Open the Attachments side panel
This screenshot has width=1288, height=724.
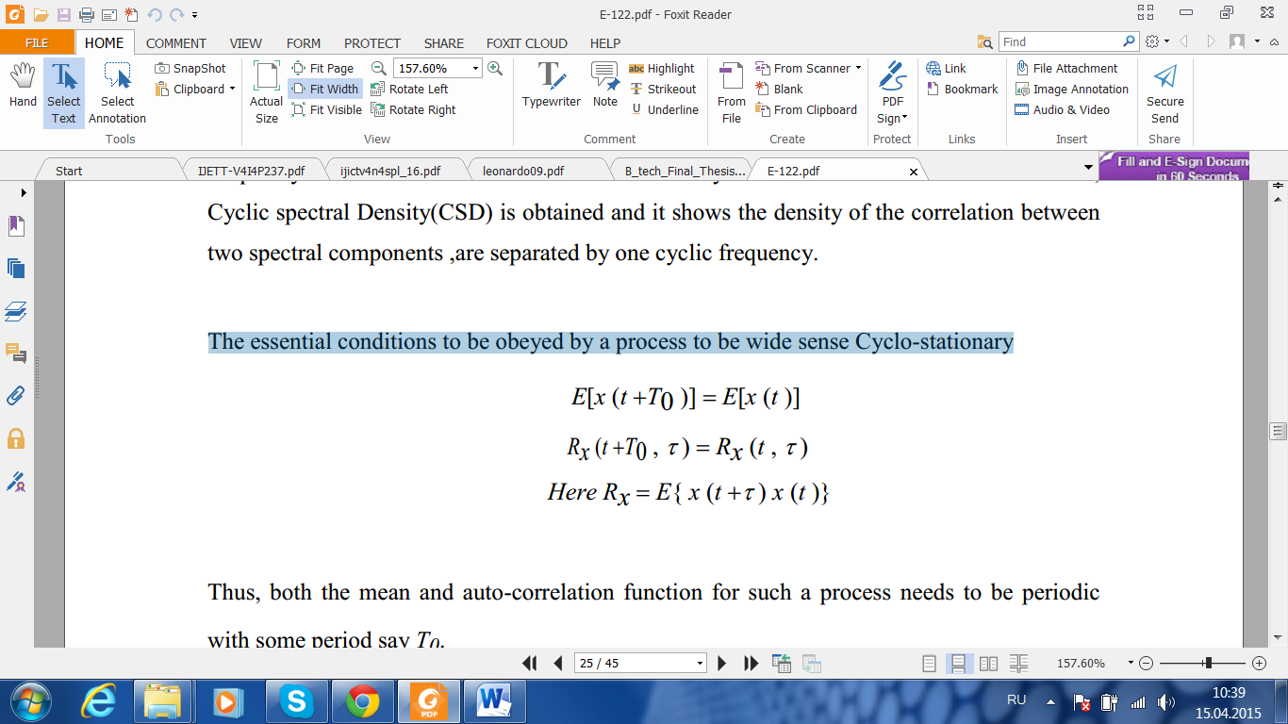(x=16, y=396)
